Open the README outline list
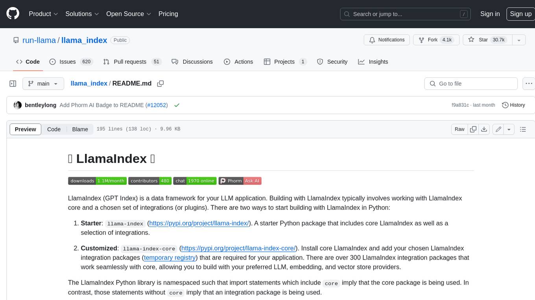 pos(523,129)
